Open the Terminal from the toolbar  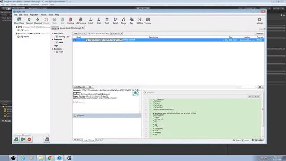coord(148,21)
